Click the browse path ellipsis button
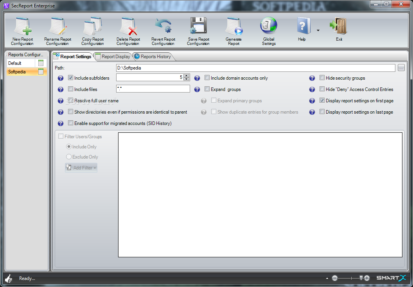 click(401, 68)
